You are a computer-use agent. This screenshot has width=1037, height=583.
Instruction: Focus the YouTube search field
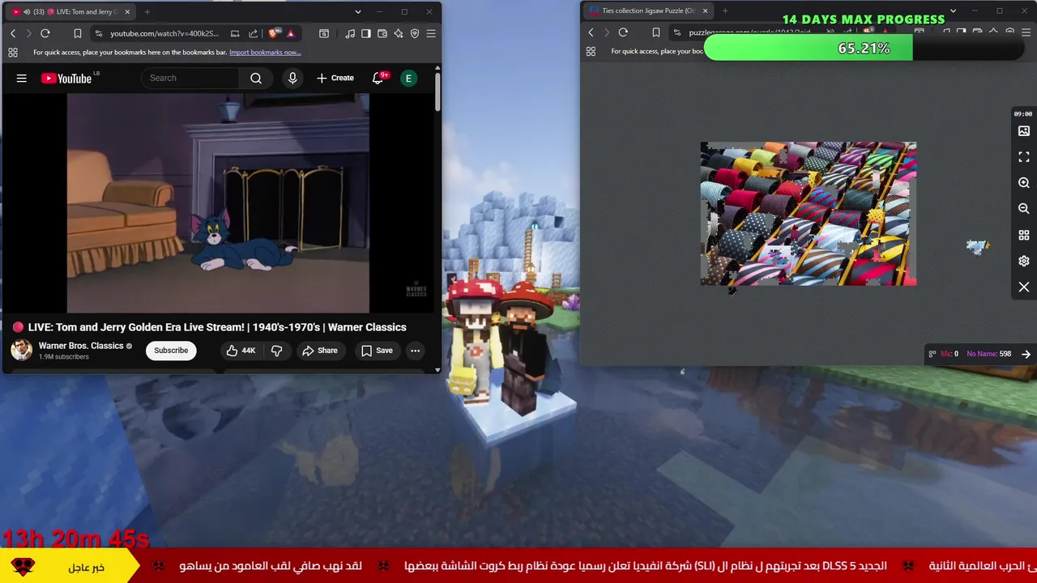[190, 78]
